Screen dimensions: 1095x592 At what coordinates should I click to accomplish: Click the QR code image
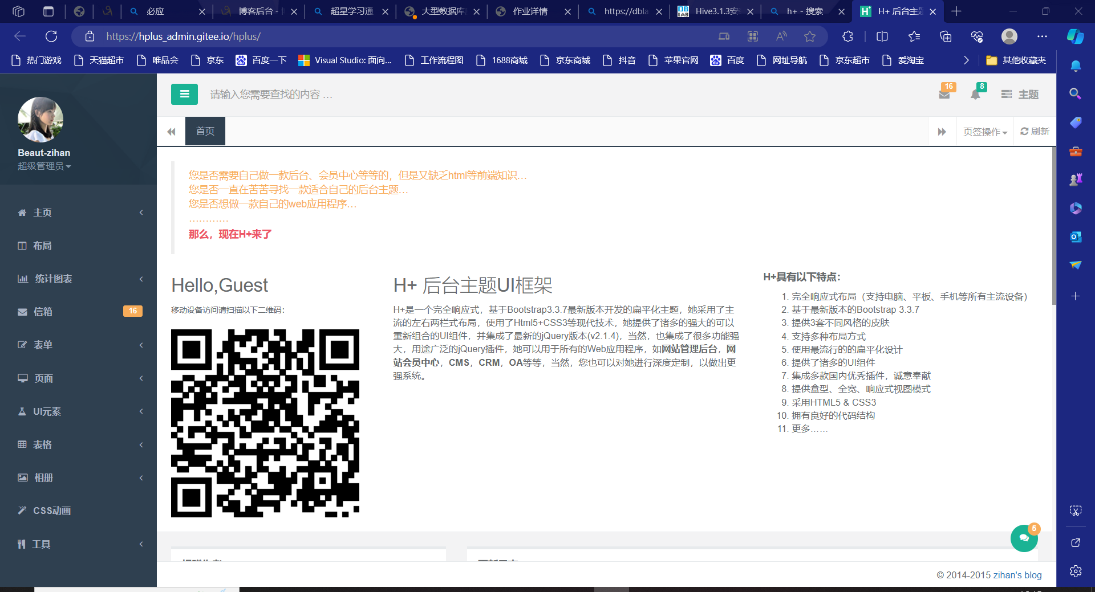click(x=265, y=423)
